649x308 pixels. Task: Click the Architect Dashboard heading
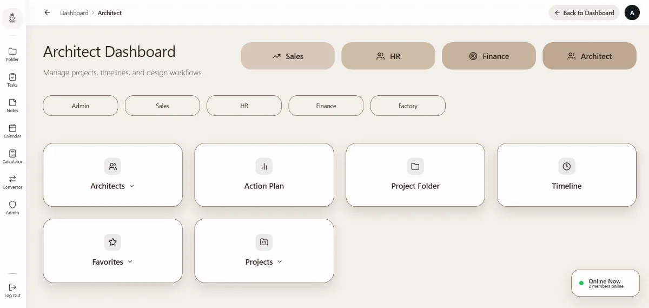click(x=109, y=52)
